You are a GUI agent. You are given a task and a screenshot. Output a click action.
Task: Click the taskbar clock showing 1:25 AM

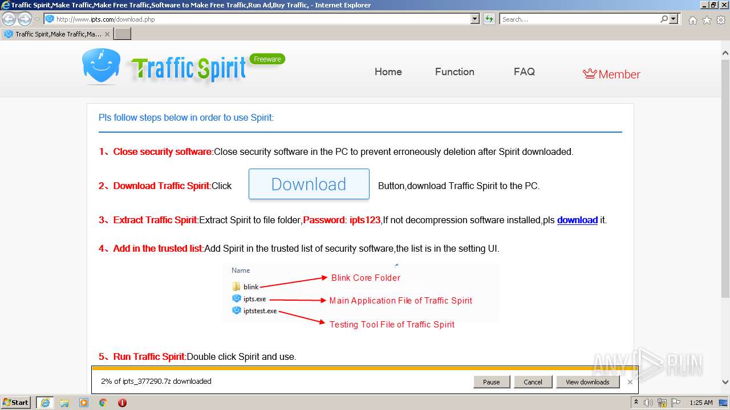point(701,403)
